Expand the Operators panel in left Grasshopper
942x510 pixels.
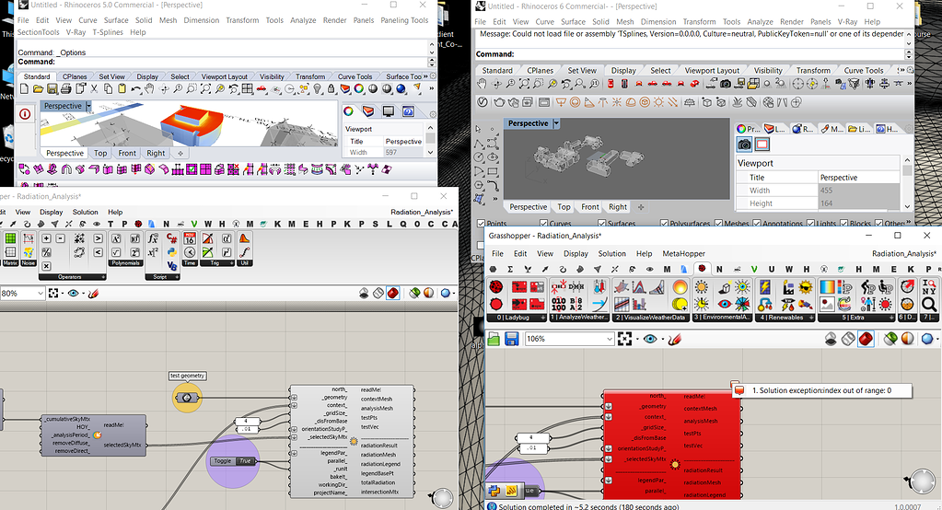pyautogui.click(x=103, y=277)
